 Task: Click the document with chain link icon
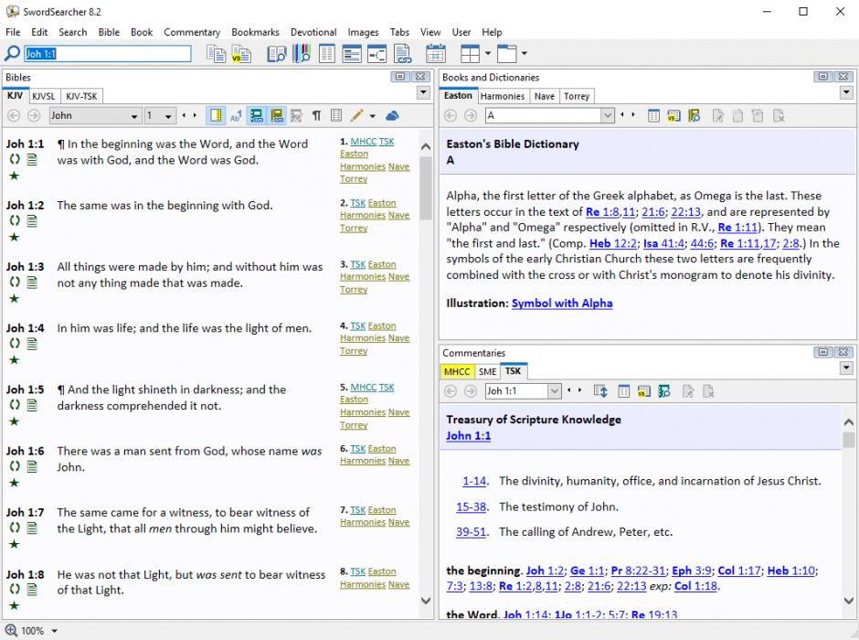403,54
